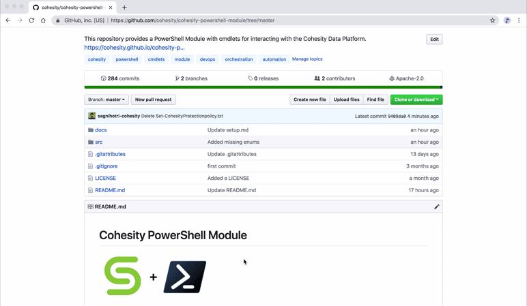Select the cohesity topic tag

coord(97,59)
